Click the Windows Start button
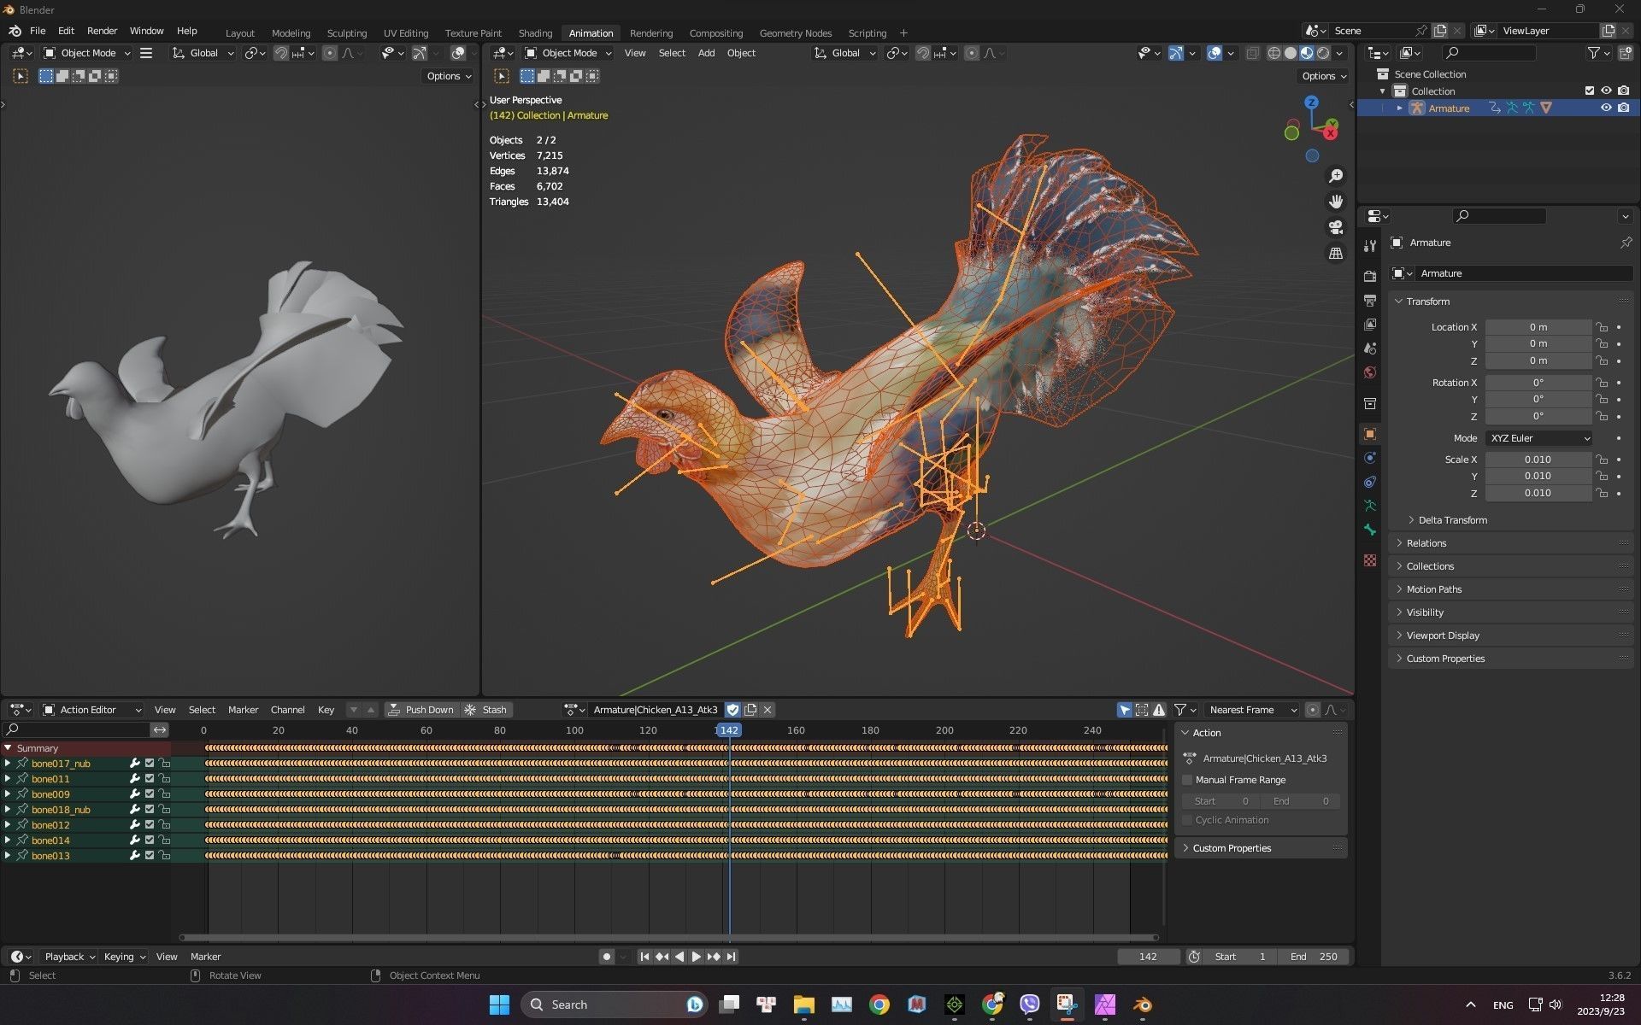This screenshot has width=1641, height=1025. [x=499, y=1004]
